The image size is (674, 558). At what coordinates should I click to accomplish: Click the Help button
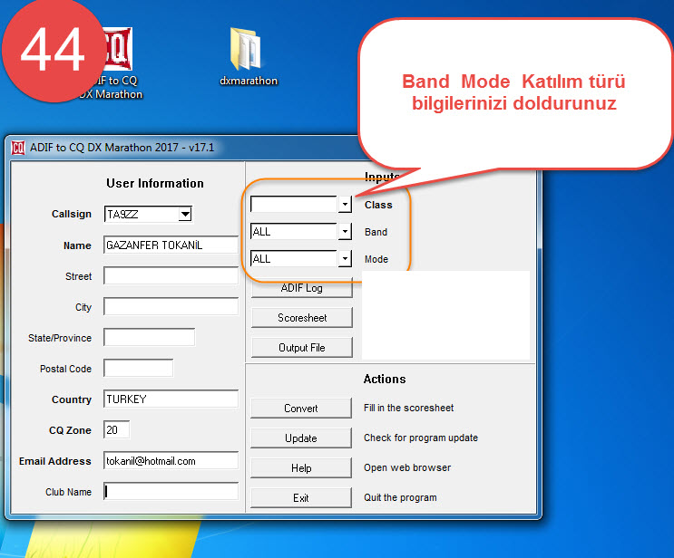[x=301, y=467]
